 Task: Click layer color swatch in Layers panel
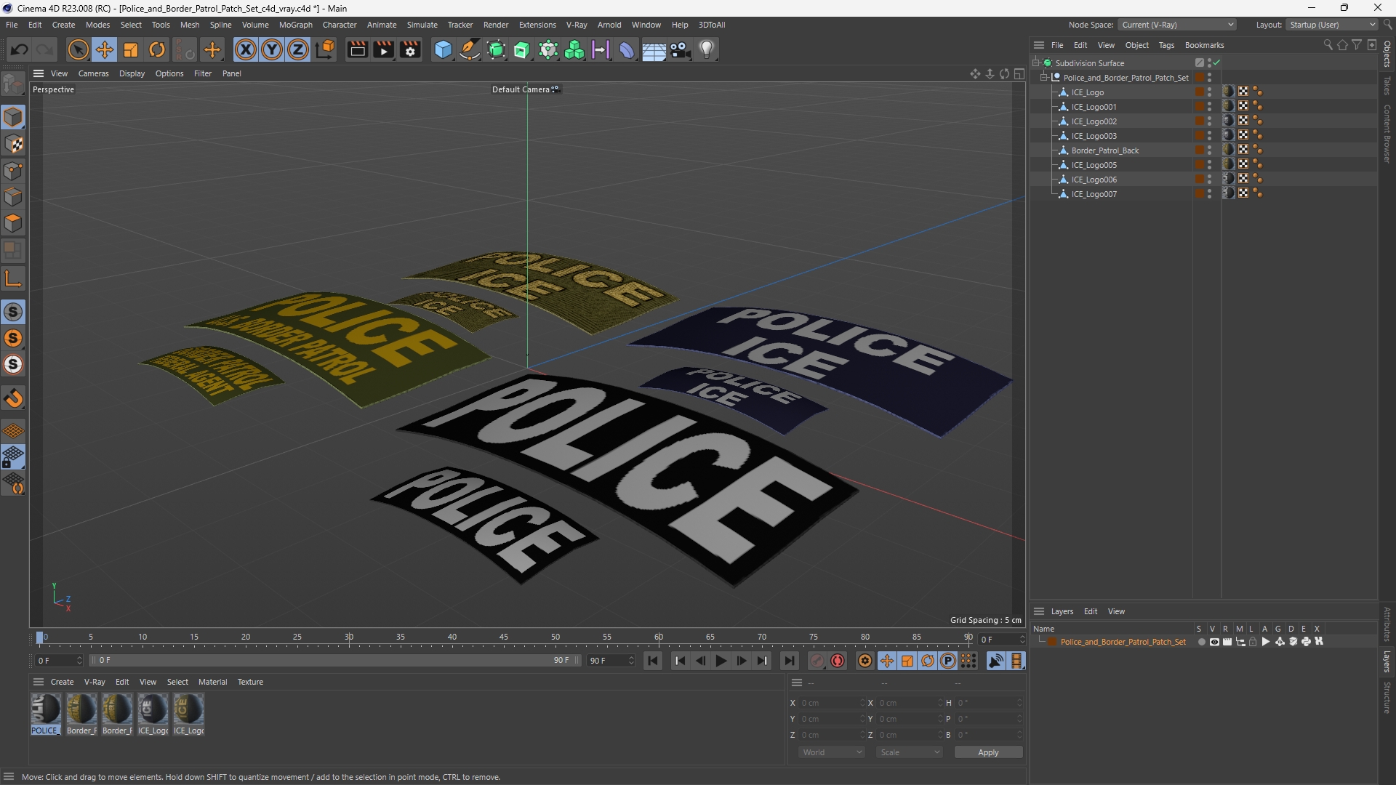(1052, 642)
